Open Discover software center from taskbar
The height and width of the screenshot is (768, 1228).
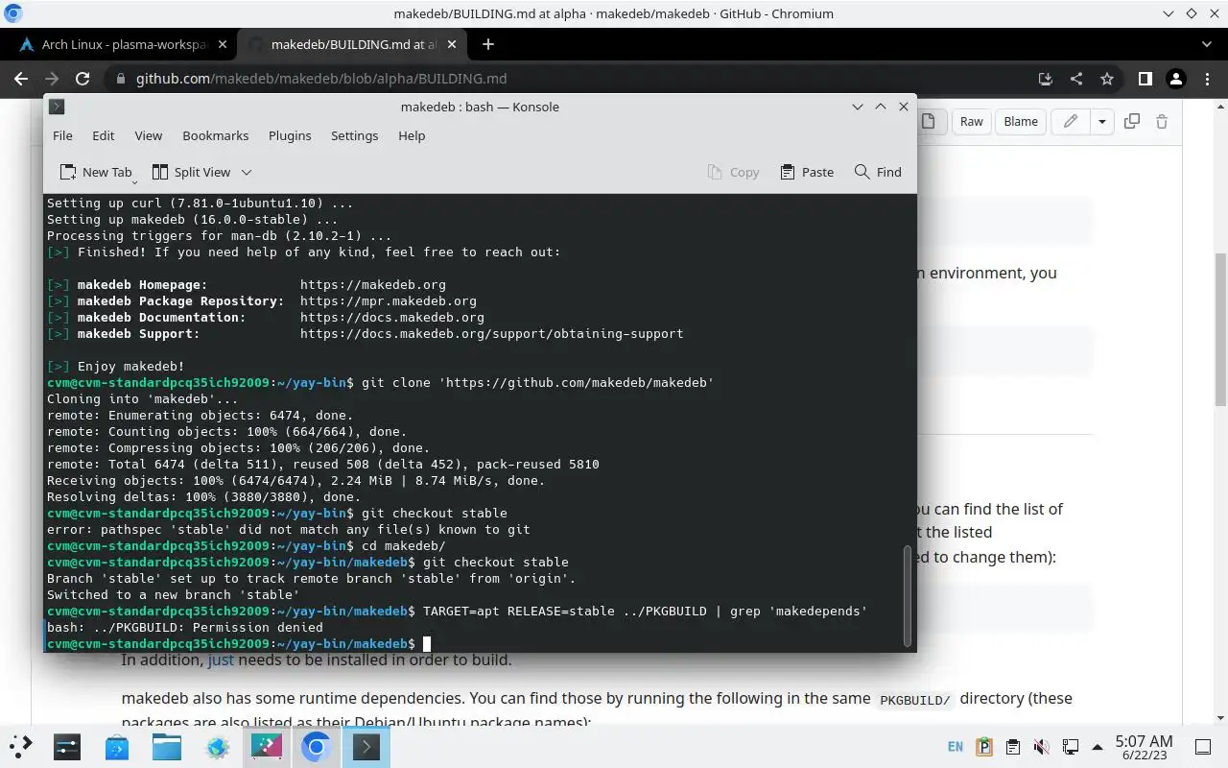117,747
